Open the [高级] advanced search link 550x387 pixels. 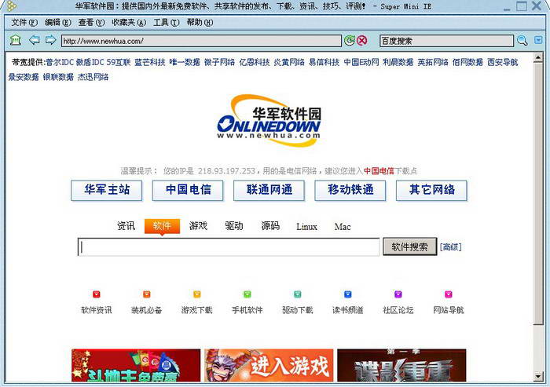tap(450, 247)
